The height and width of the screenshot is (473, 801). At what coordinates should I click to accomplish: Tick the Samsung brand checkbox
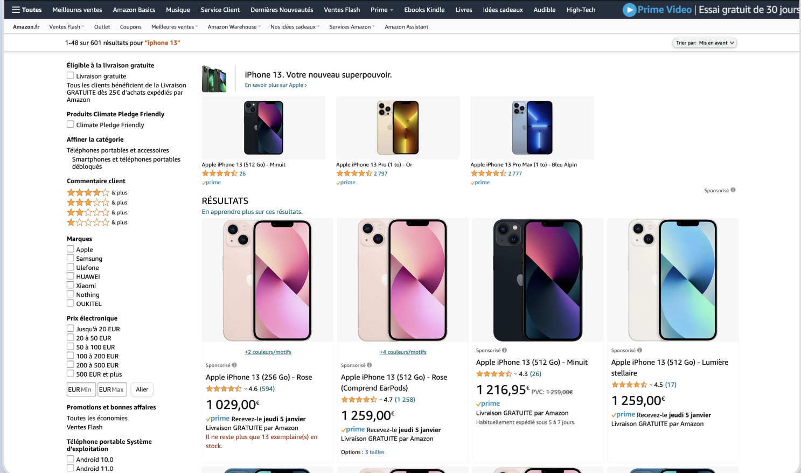pyautogui.click(x=71, y=259)
